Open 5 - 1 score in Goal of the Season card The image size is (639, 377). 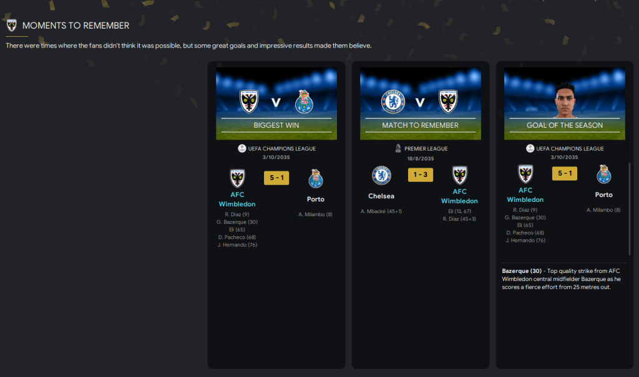[x=564, y=173]
